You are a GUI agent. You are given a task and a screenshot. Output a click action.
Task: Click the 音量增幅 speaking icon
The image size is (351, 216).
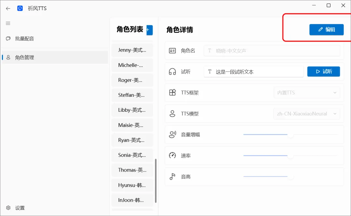coord(173,134)
